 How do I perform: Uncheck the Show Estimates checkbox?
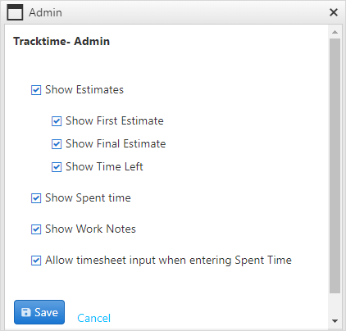[x=36, y=90]
